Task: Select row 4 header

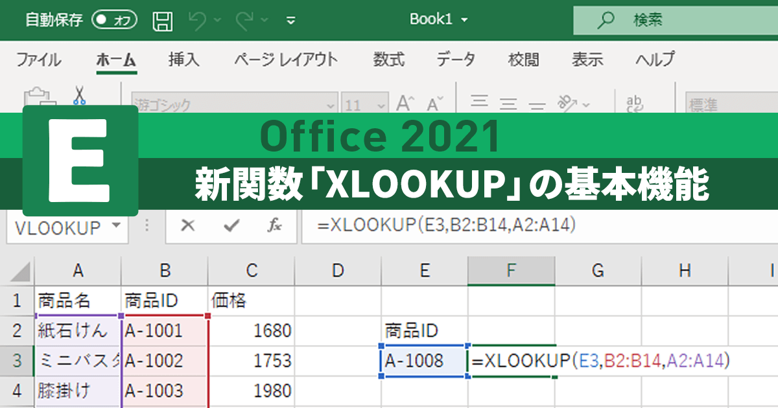Action: click(x=18, y=391)
